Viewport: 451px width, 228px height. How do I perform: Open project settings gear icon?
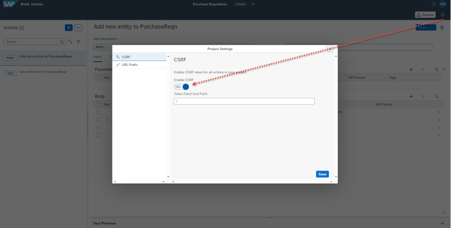(x=443, y=15)
